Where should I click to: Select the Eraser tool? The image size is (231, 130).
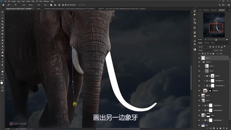click(x=2, y=46)
